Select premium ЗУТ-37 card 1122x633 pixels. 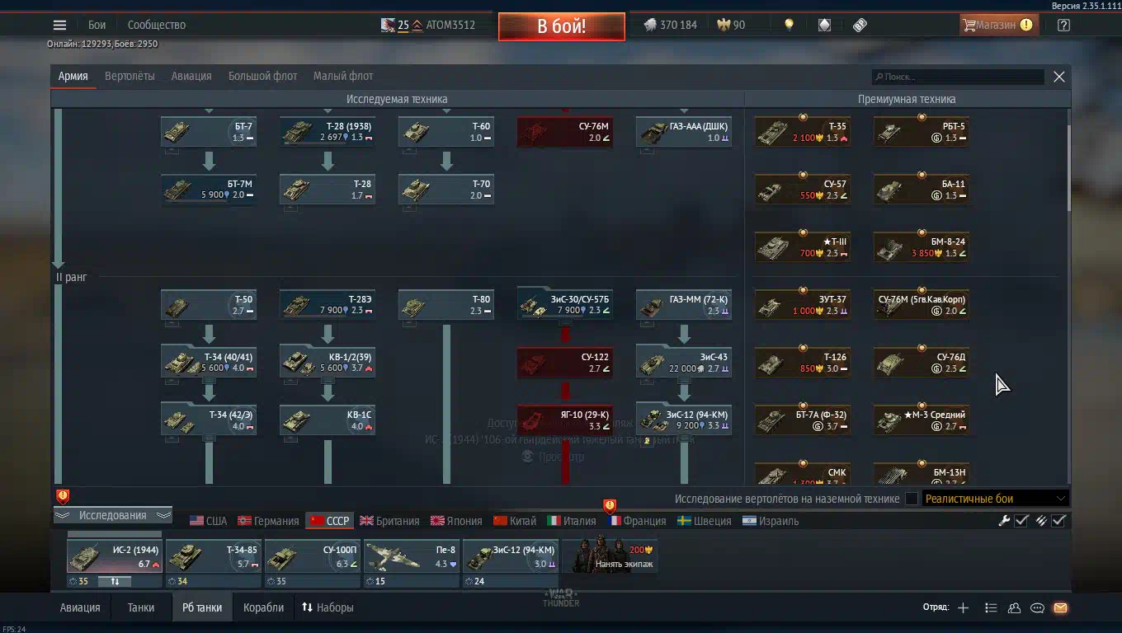803,305
